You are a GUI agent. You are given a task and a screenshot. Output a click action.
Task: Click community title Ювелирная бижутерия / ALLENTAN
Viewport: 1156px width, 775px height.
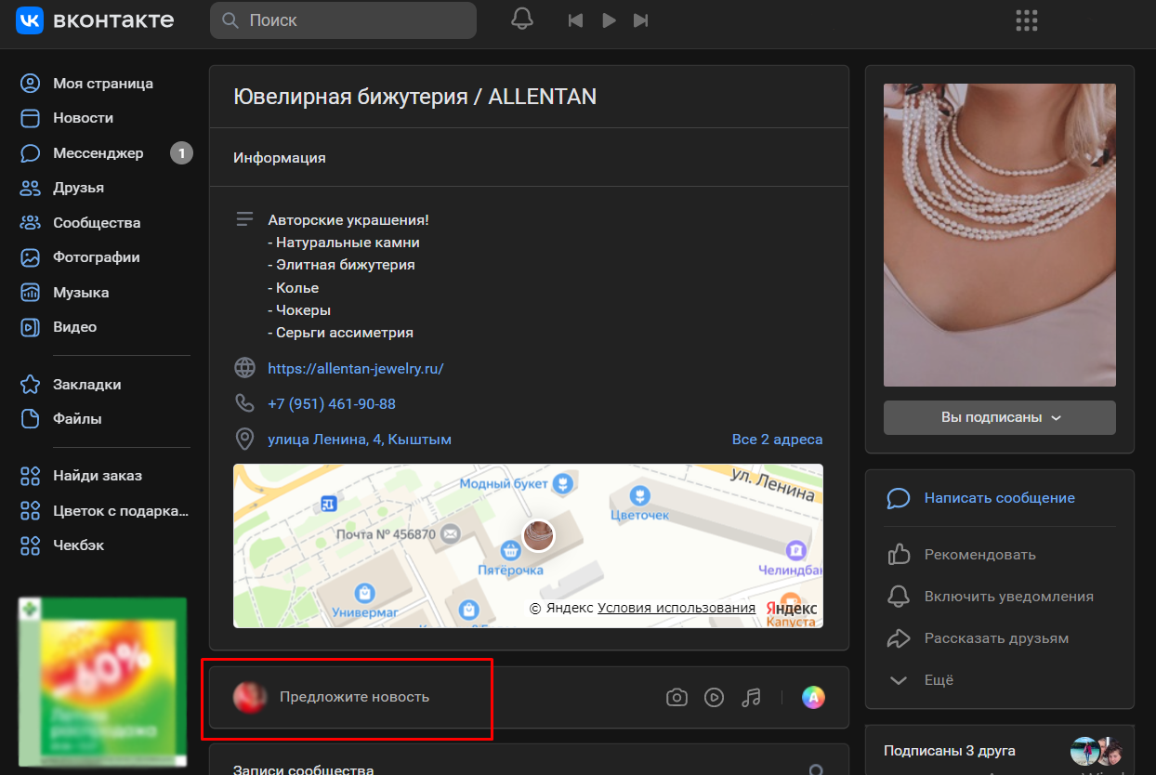[414, 97]
